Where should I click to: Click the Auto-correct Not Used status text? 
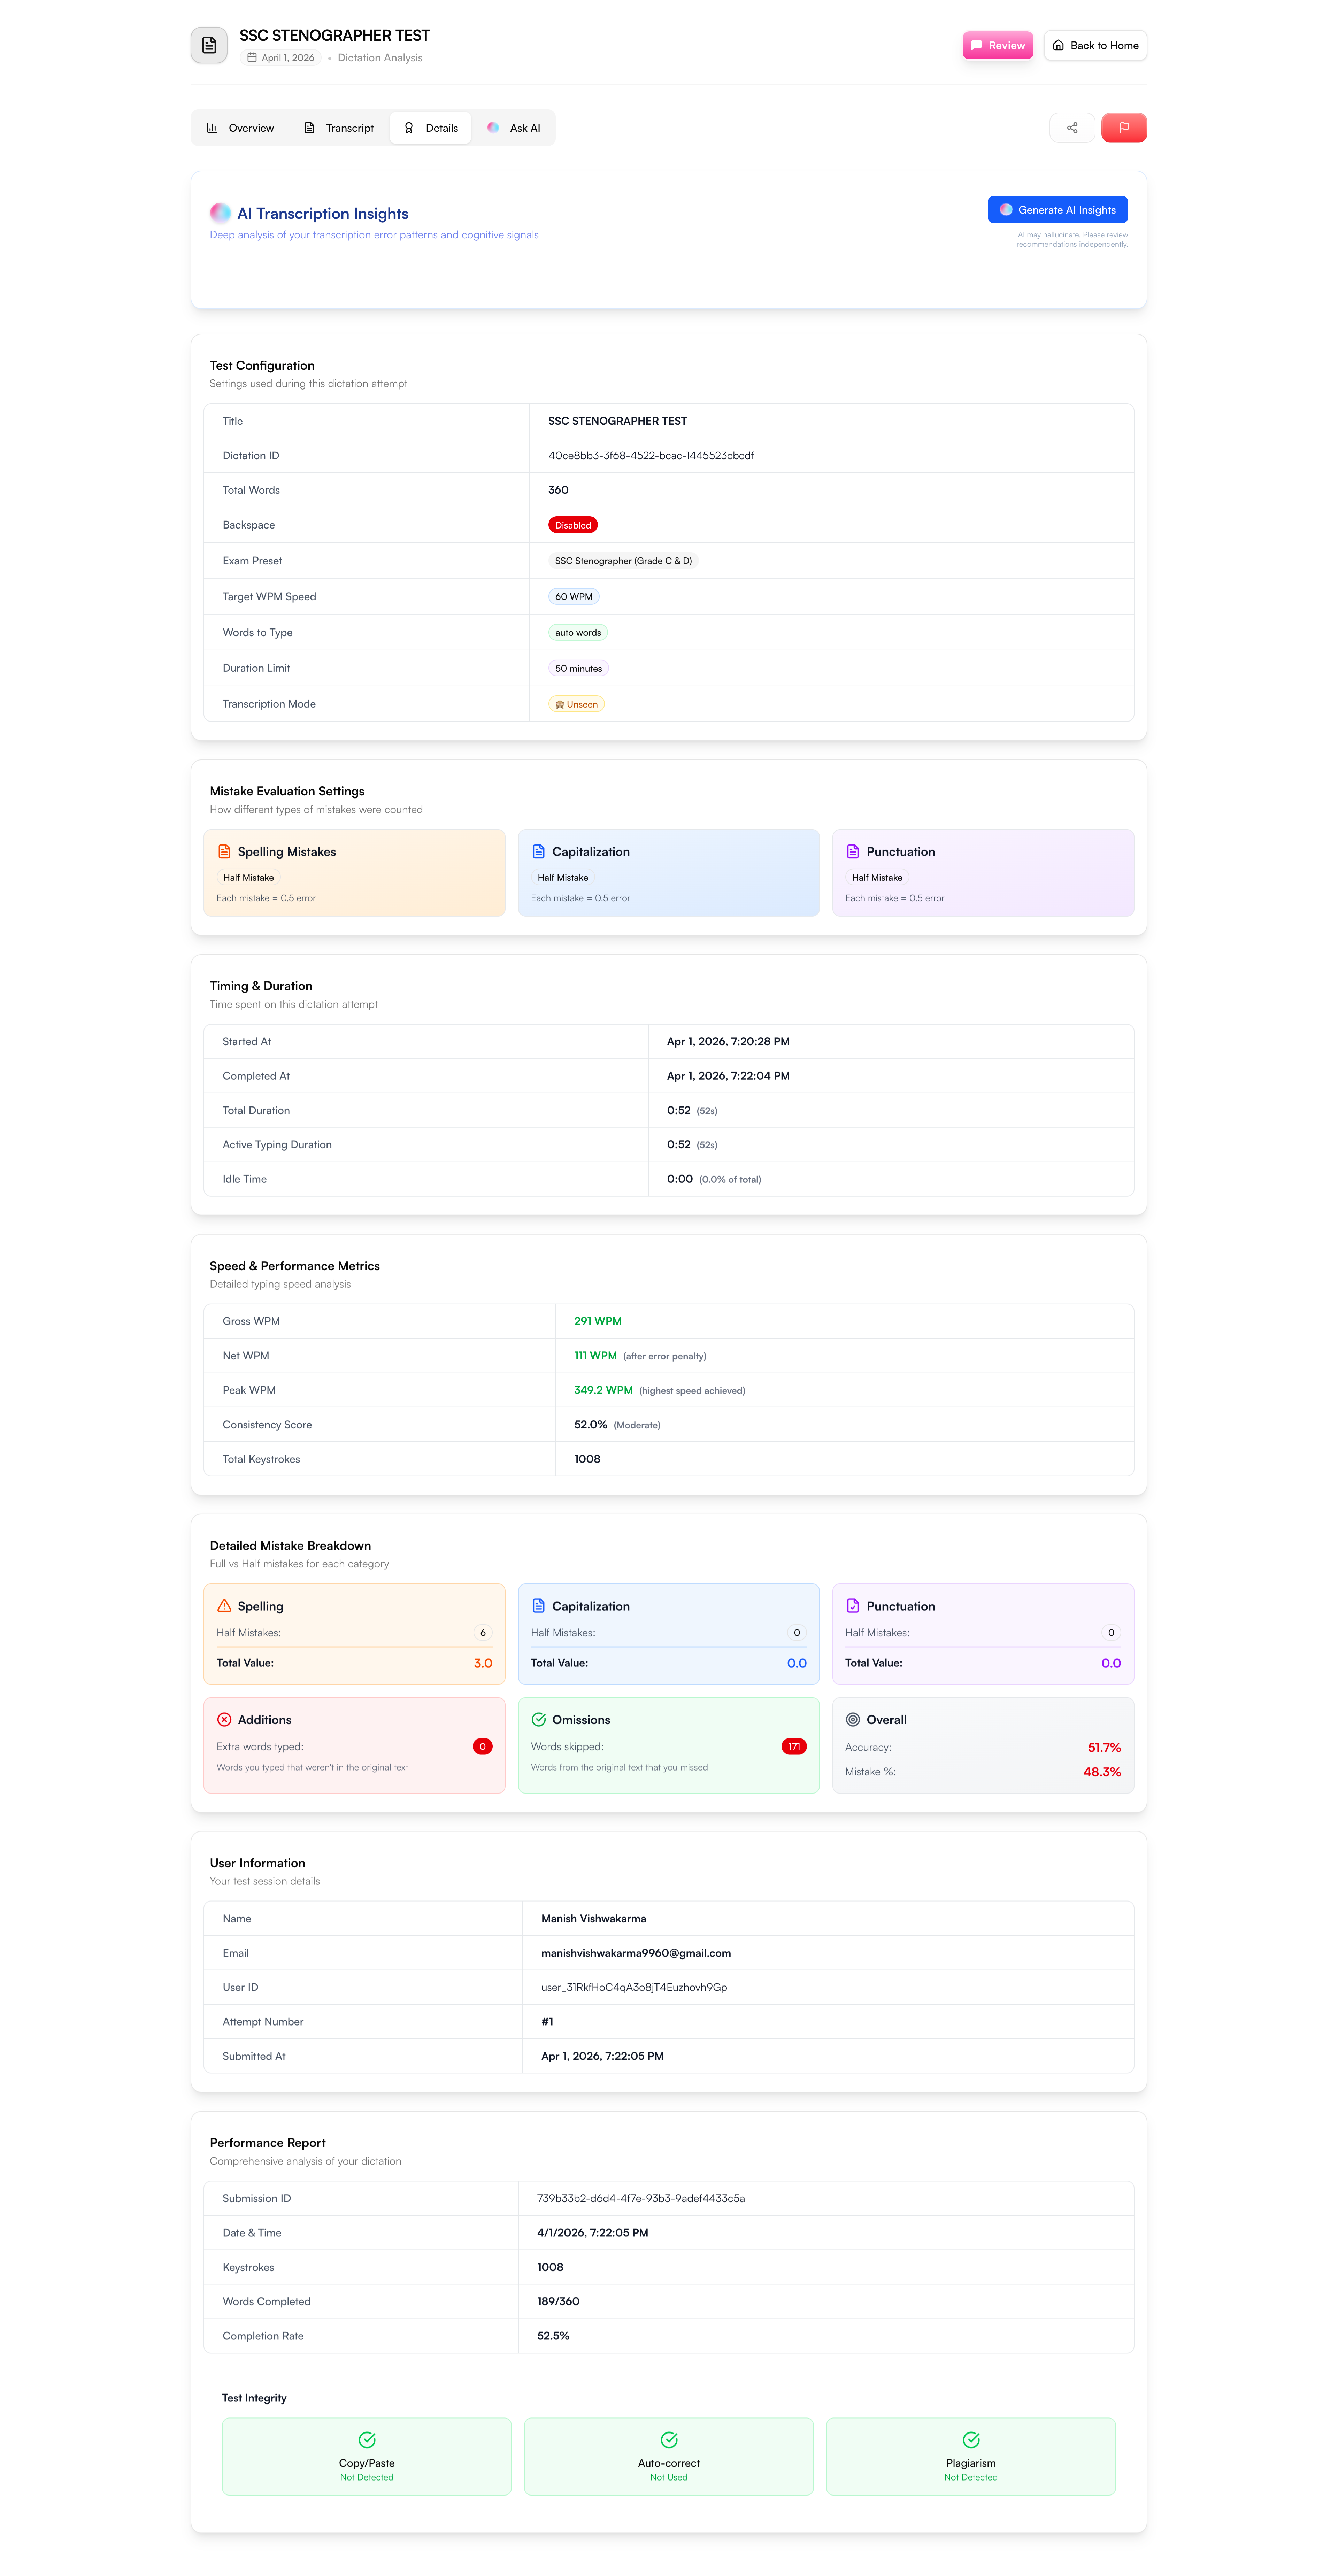669,2478
